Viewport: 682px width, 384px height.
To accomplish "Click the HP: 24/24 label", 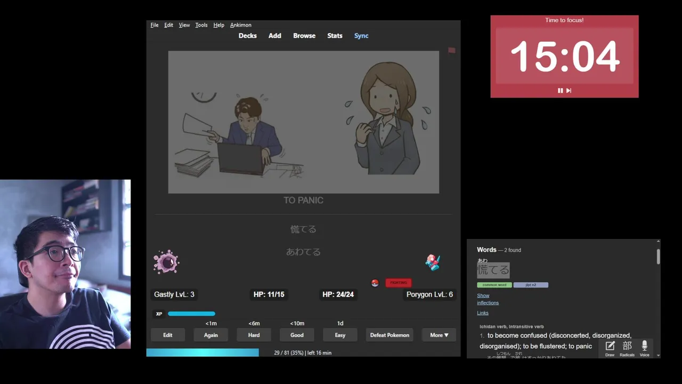I will tap(338, 294).
